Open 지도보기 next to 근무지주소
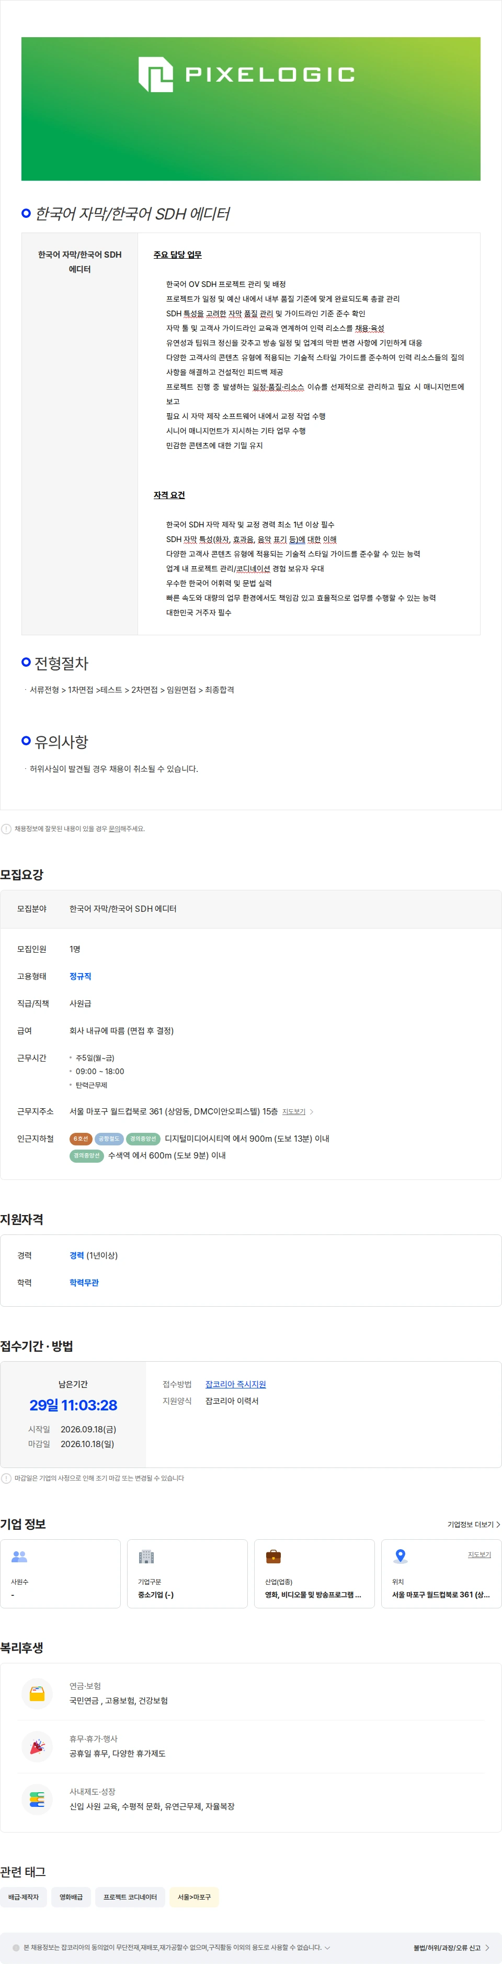 [293, 1111]
